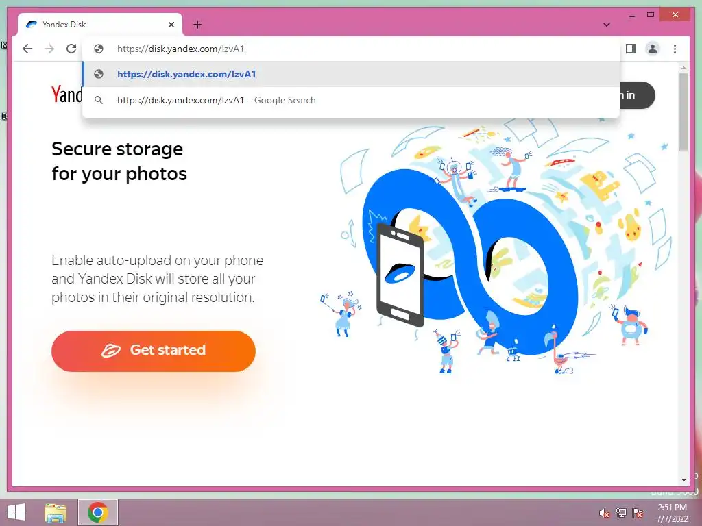The width and height of the screenshot is (702, 526).
Task: Click the network tray icon
Action: 621,513
